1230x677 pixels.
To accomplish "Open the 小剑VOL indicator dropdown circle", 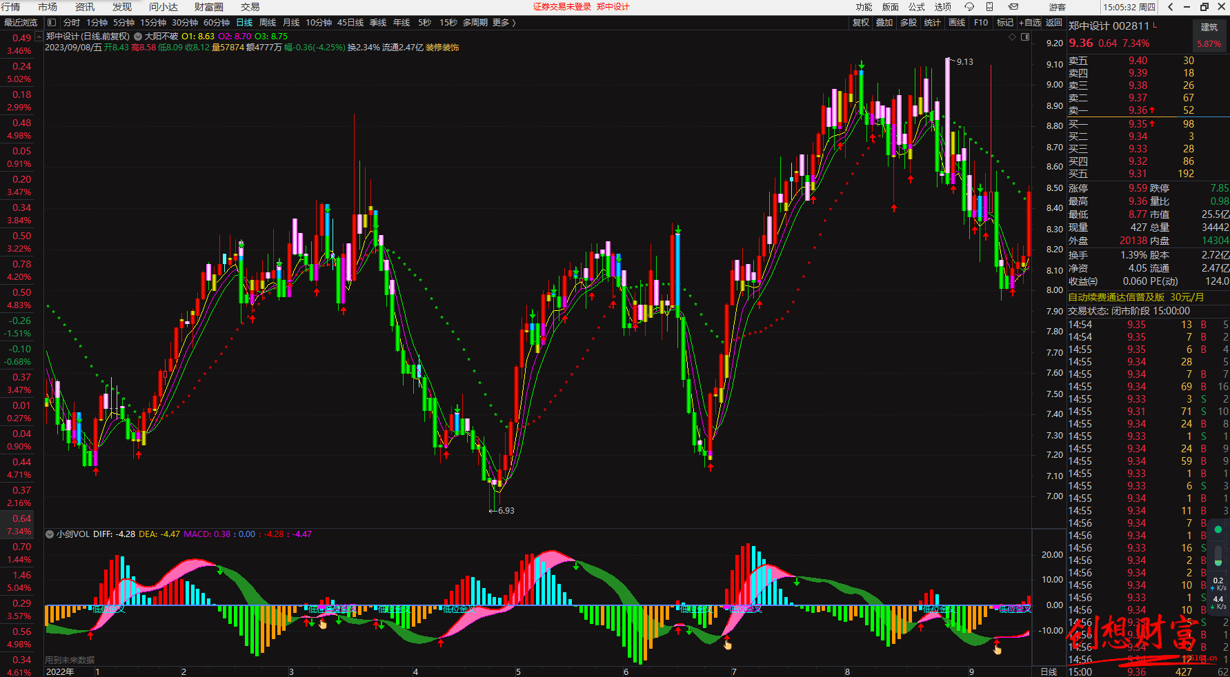I will click(50, 534).
